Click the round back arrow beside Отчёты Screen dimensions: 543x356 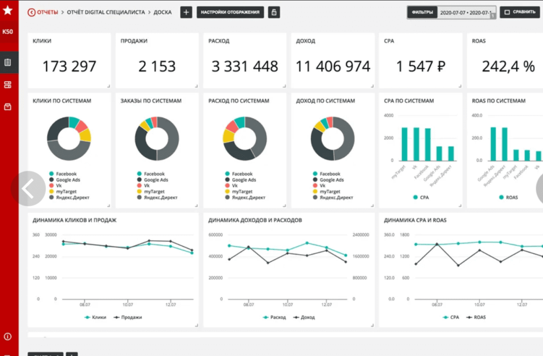click(x=31, y=12)
